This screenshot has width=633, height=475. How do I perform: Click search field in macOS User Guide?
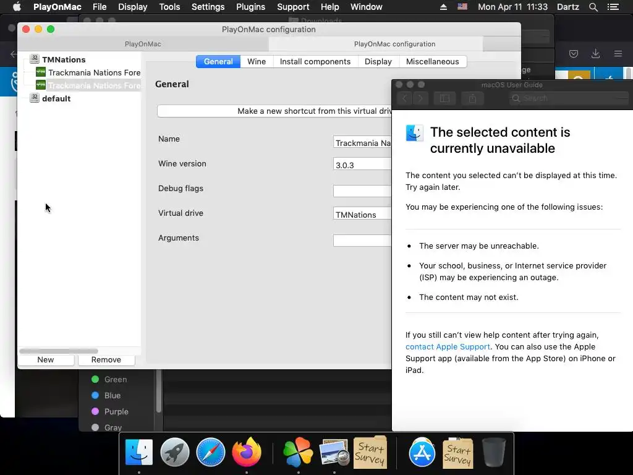click(x=569, y=98)
